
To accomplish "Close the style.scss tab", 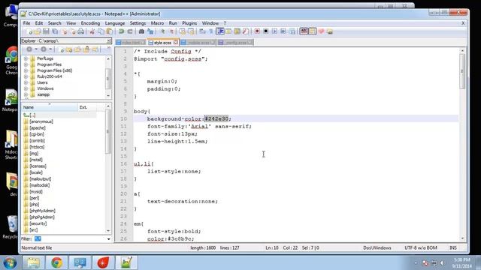I will 175,42.
